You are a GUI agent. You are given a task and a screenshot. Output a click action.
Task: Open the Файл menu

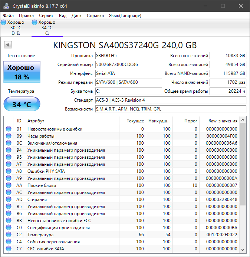coord(8,16)
